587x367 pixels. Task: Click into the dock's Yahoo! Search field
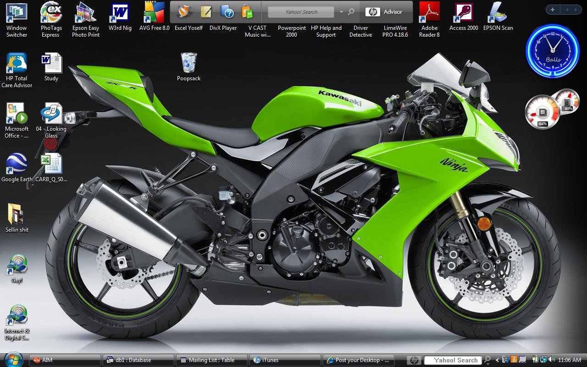coord(301,12)
